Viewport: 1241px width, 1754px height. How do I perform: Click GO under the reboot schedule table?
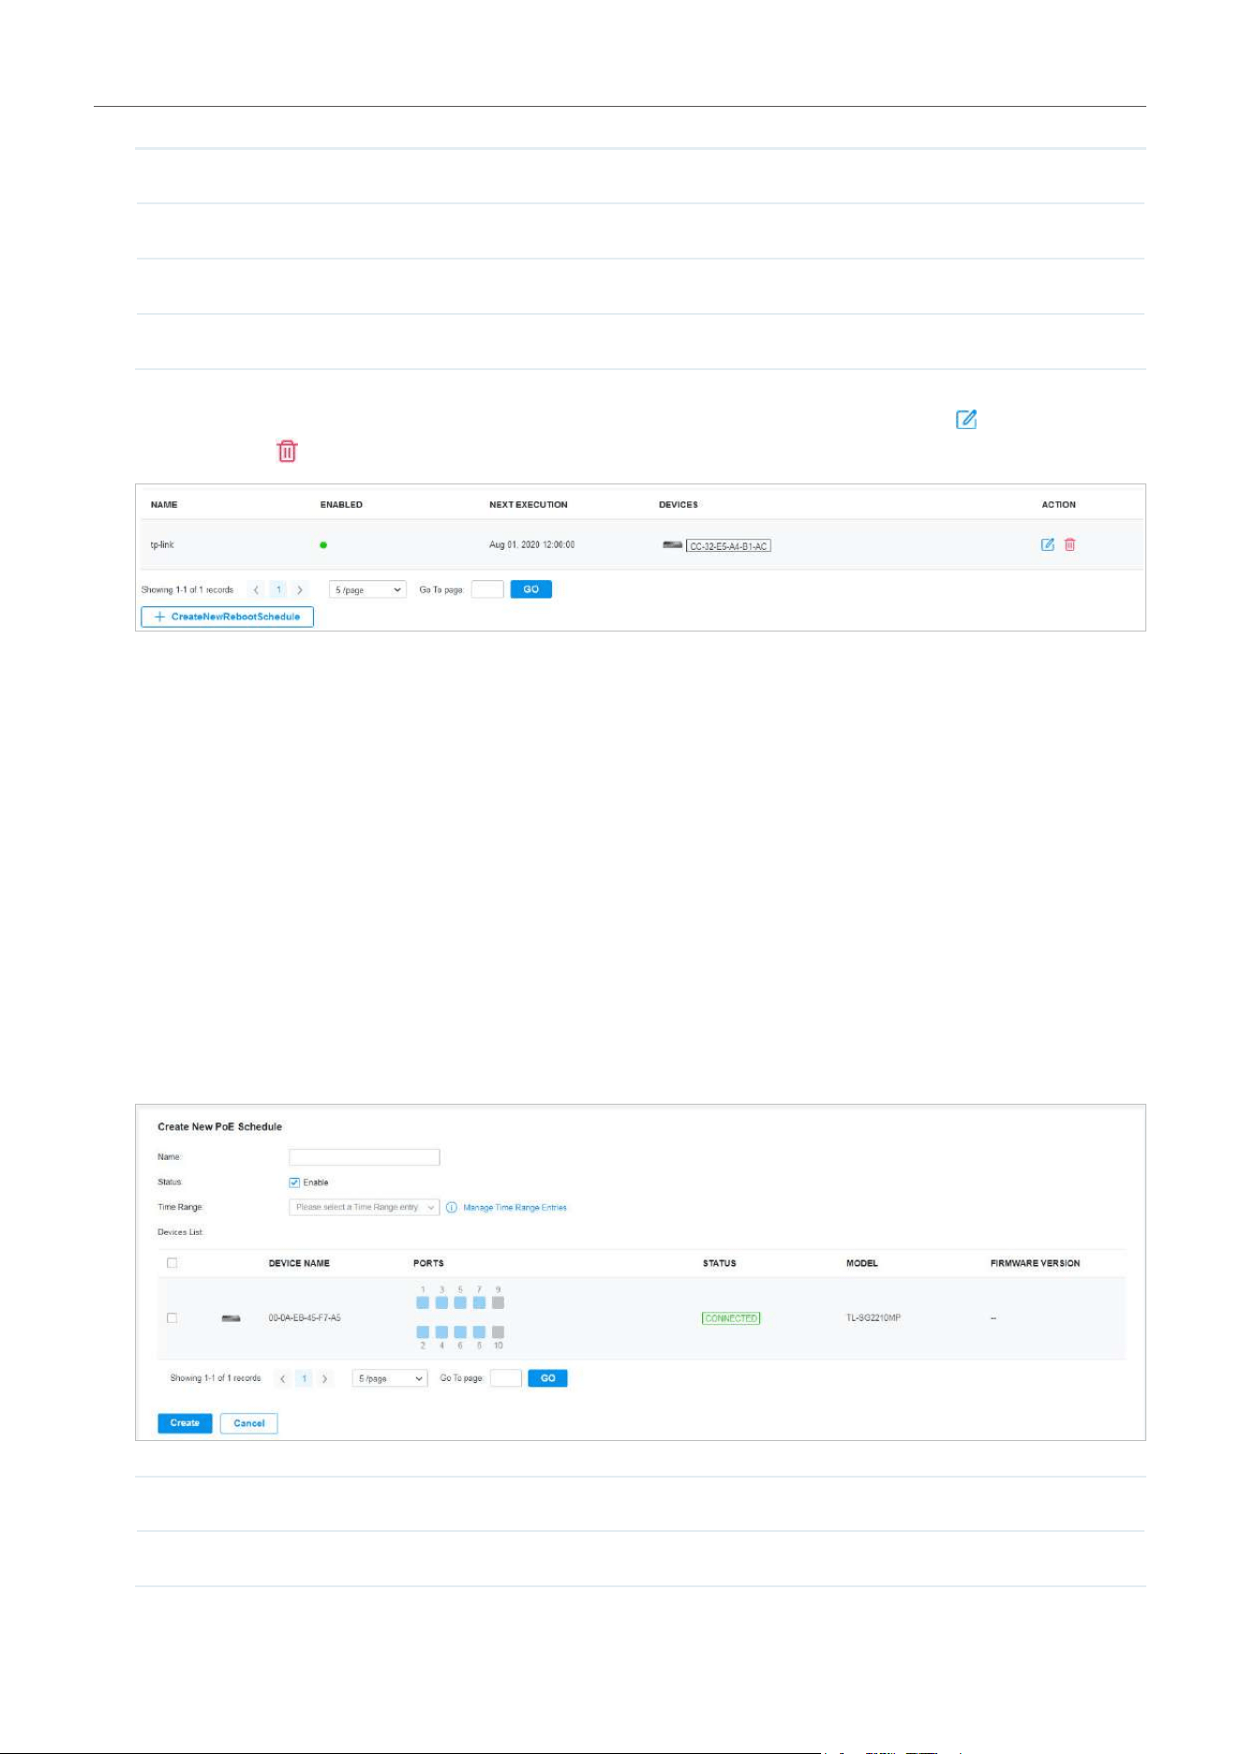coord(531,589)
